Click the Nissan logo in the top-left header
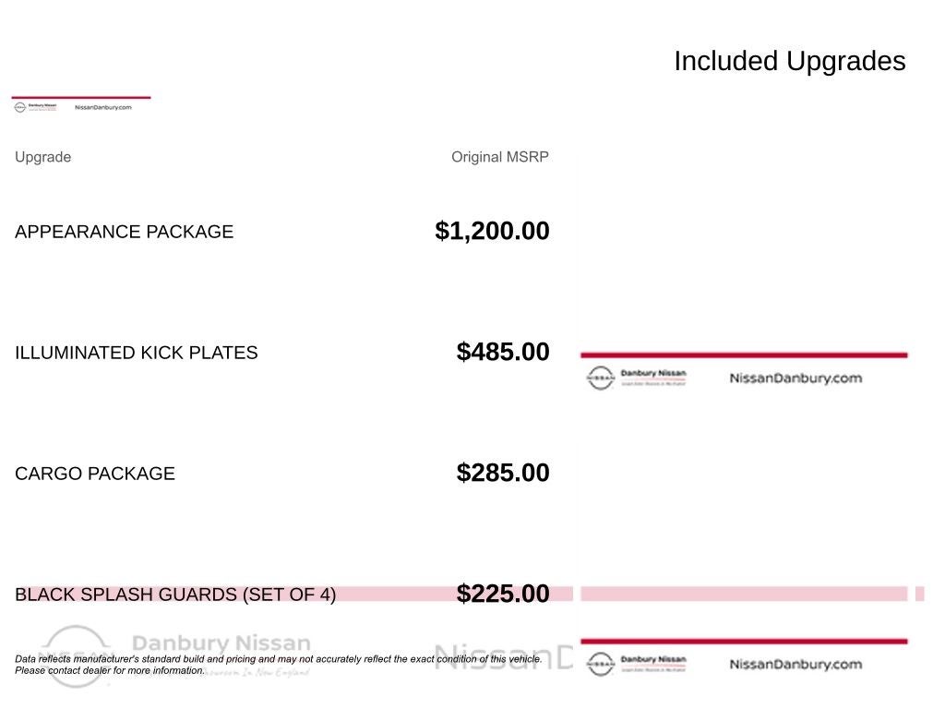Screen dimensions: 945x709 20,107
